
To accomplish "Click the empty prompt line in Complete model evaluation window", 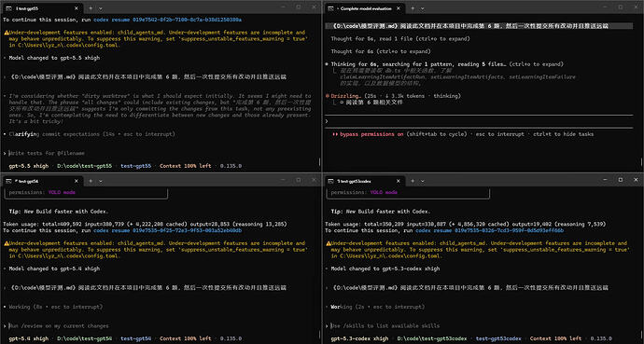I will [479, 121].
